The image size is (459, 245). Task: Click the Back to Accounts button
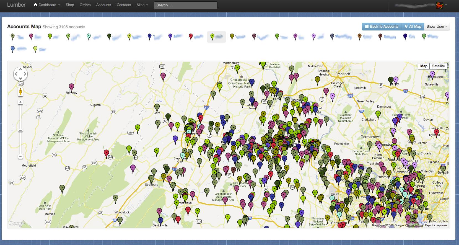382,27
